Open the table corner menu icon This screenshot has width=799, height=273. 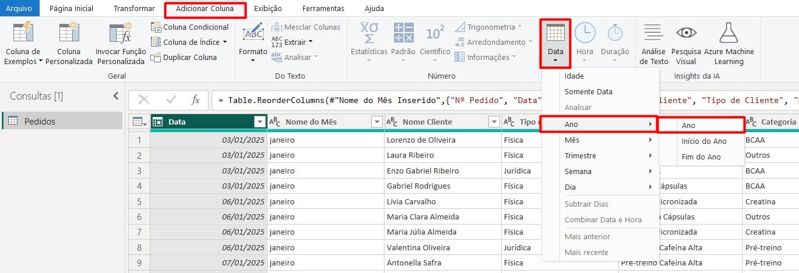139,122
